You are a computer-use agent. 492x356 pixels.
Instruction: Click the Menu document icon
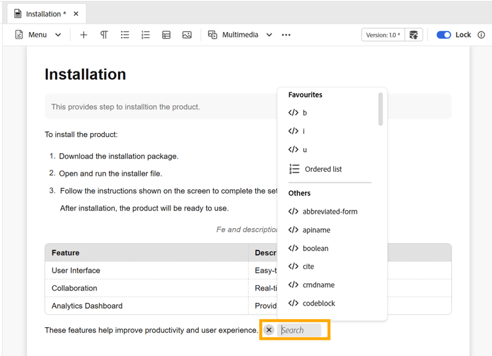19,35
